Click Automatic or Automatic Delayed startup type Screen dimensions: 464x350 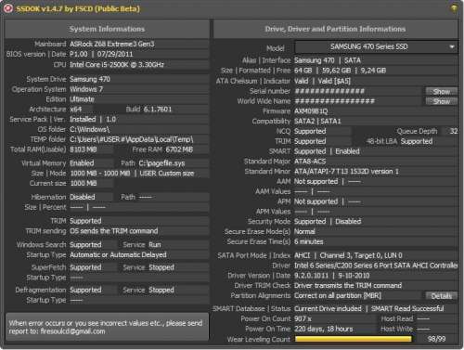(x=118, y=255)
